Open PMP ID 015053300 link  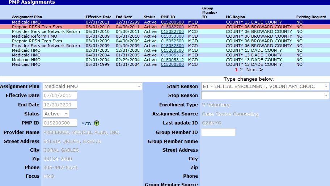tap(172, 36)
